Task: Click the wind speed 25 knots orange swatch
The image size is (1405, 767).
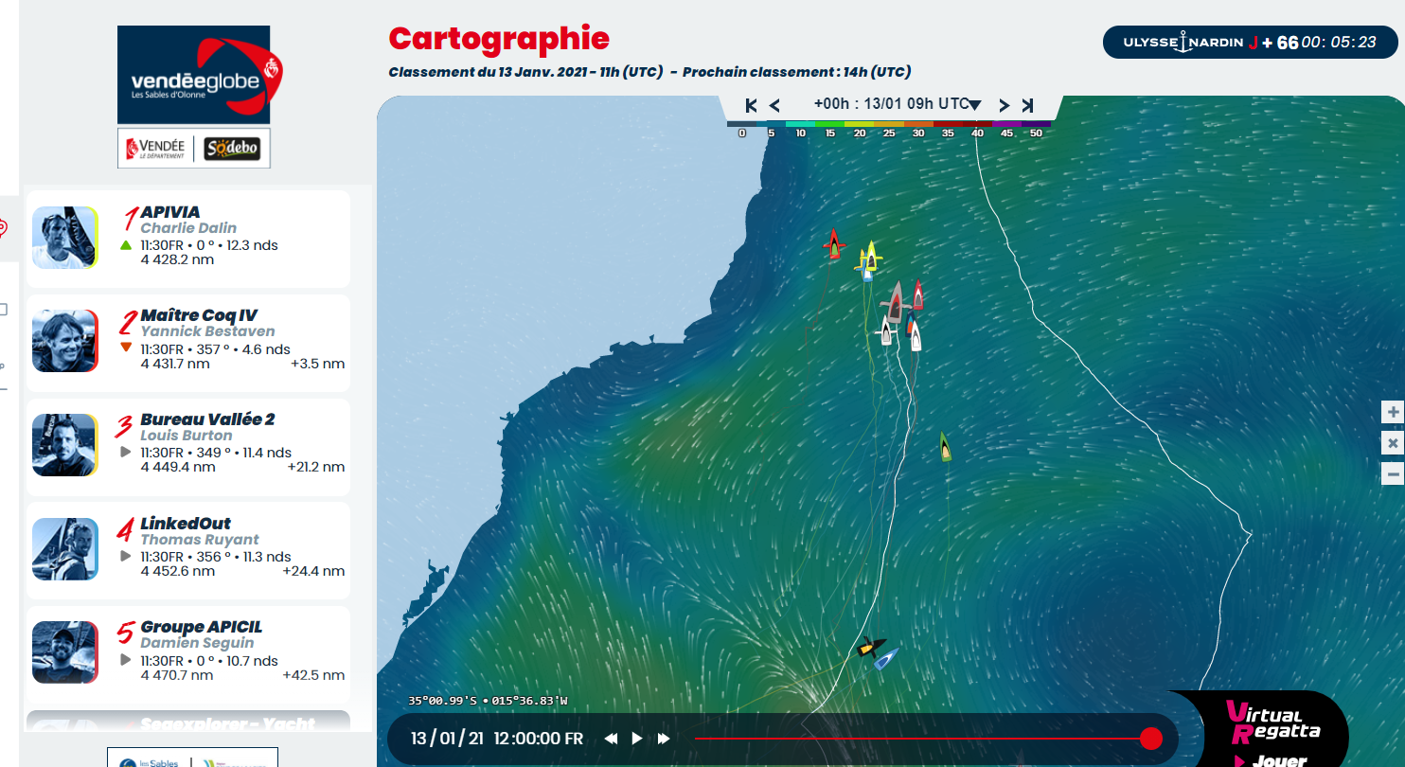Action: click(x=889, y=124)
